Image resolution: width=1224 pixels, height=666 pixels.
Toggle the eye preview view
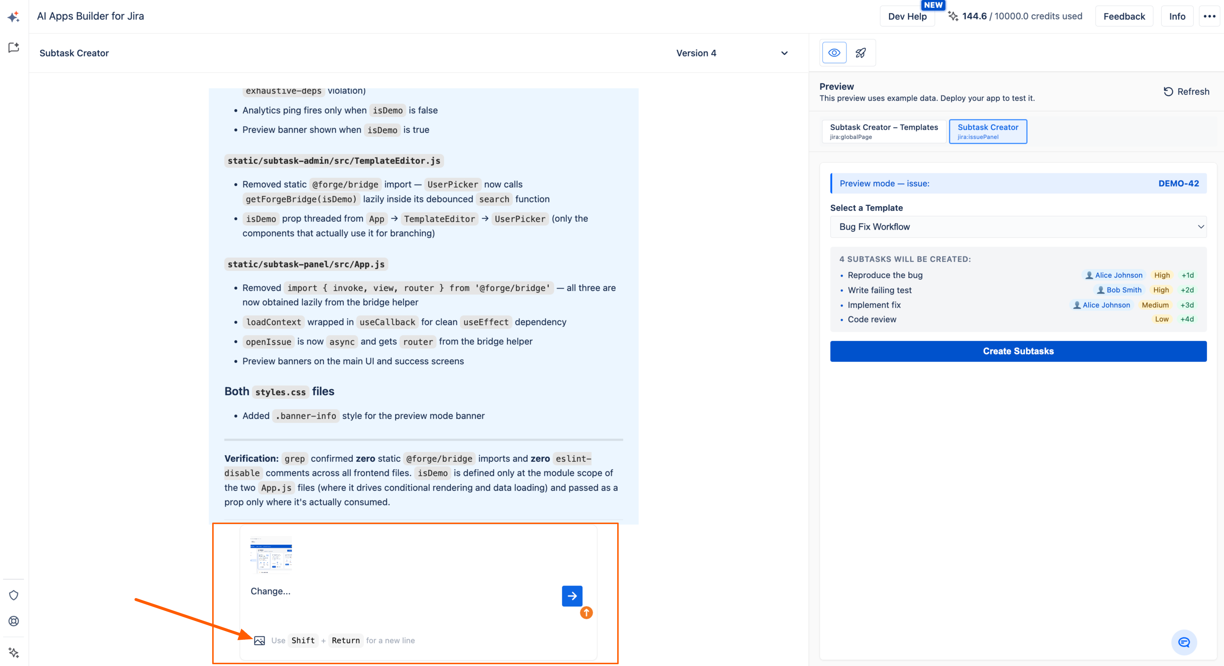(x=834, y=53)
